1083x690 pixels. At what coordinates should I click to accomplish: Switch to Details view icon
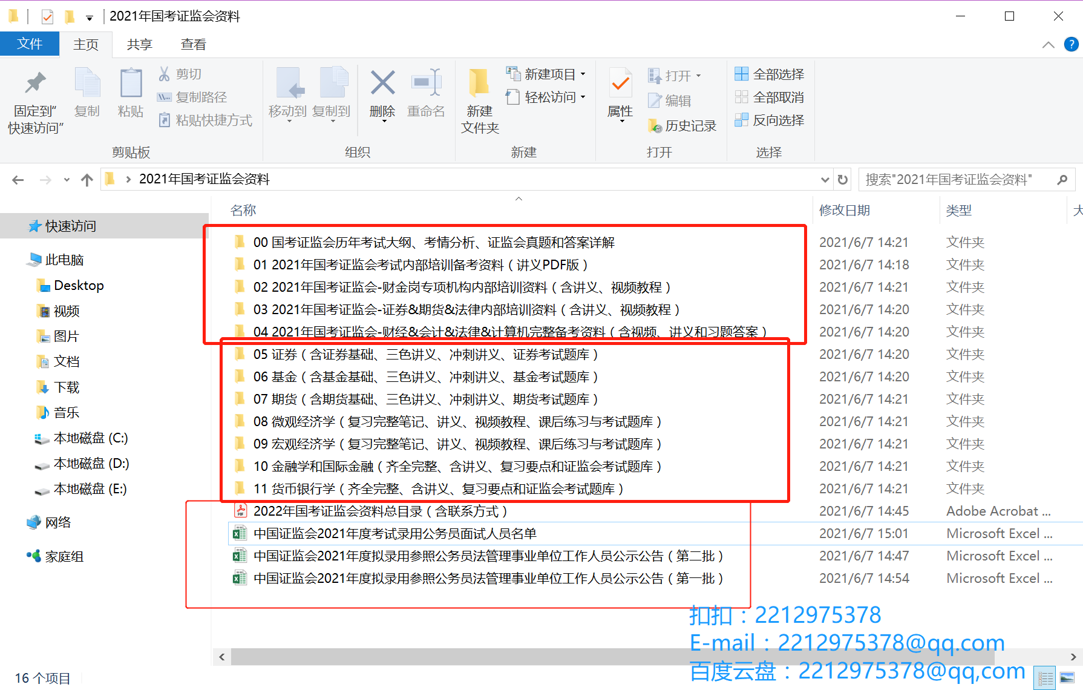click(x=1045, y=678)
